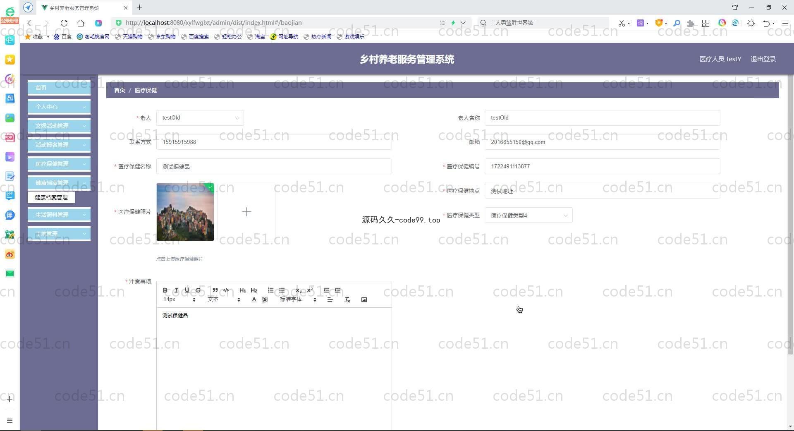Expand the 活动报名管理 sidebar menu
Screen dimensions: 794x431
pos(59,145)
